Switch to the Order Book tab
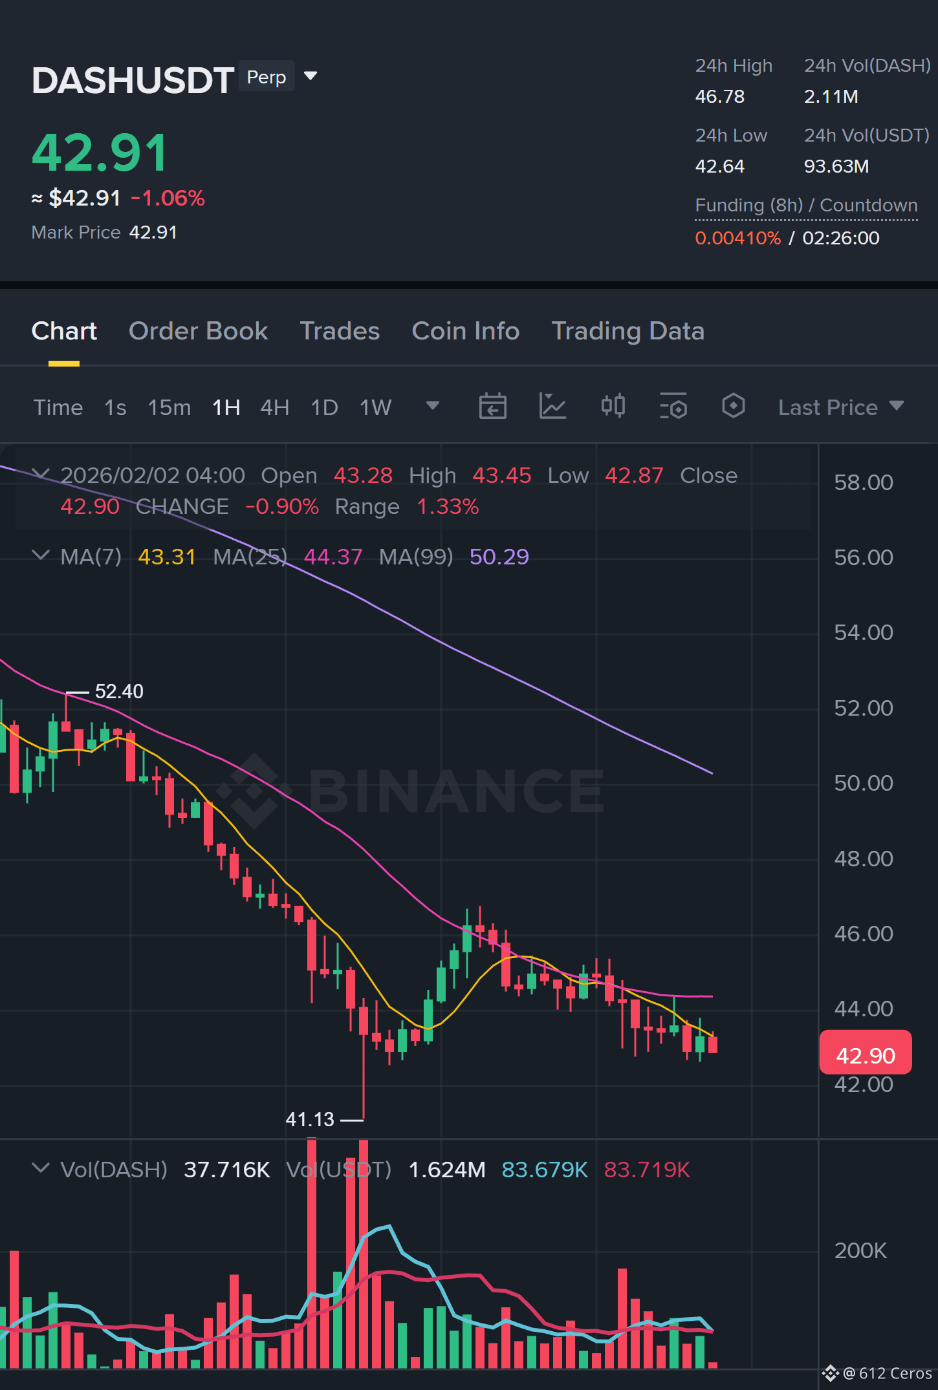 coord(198,331)
